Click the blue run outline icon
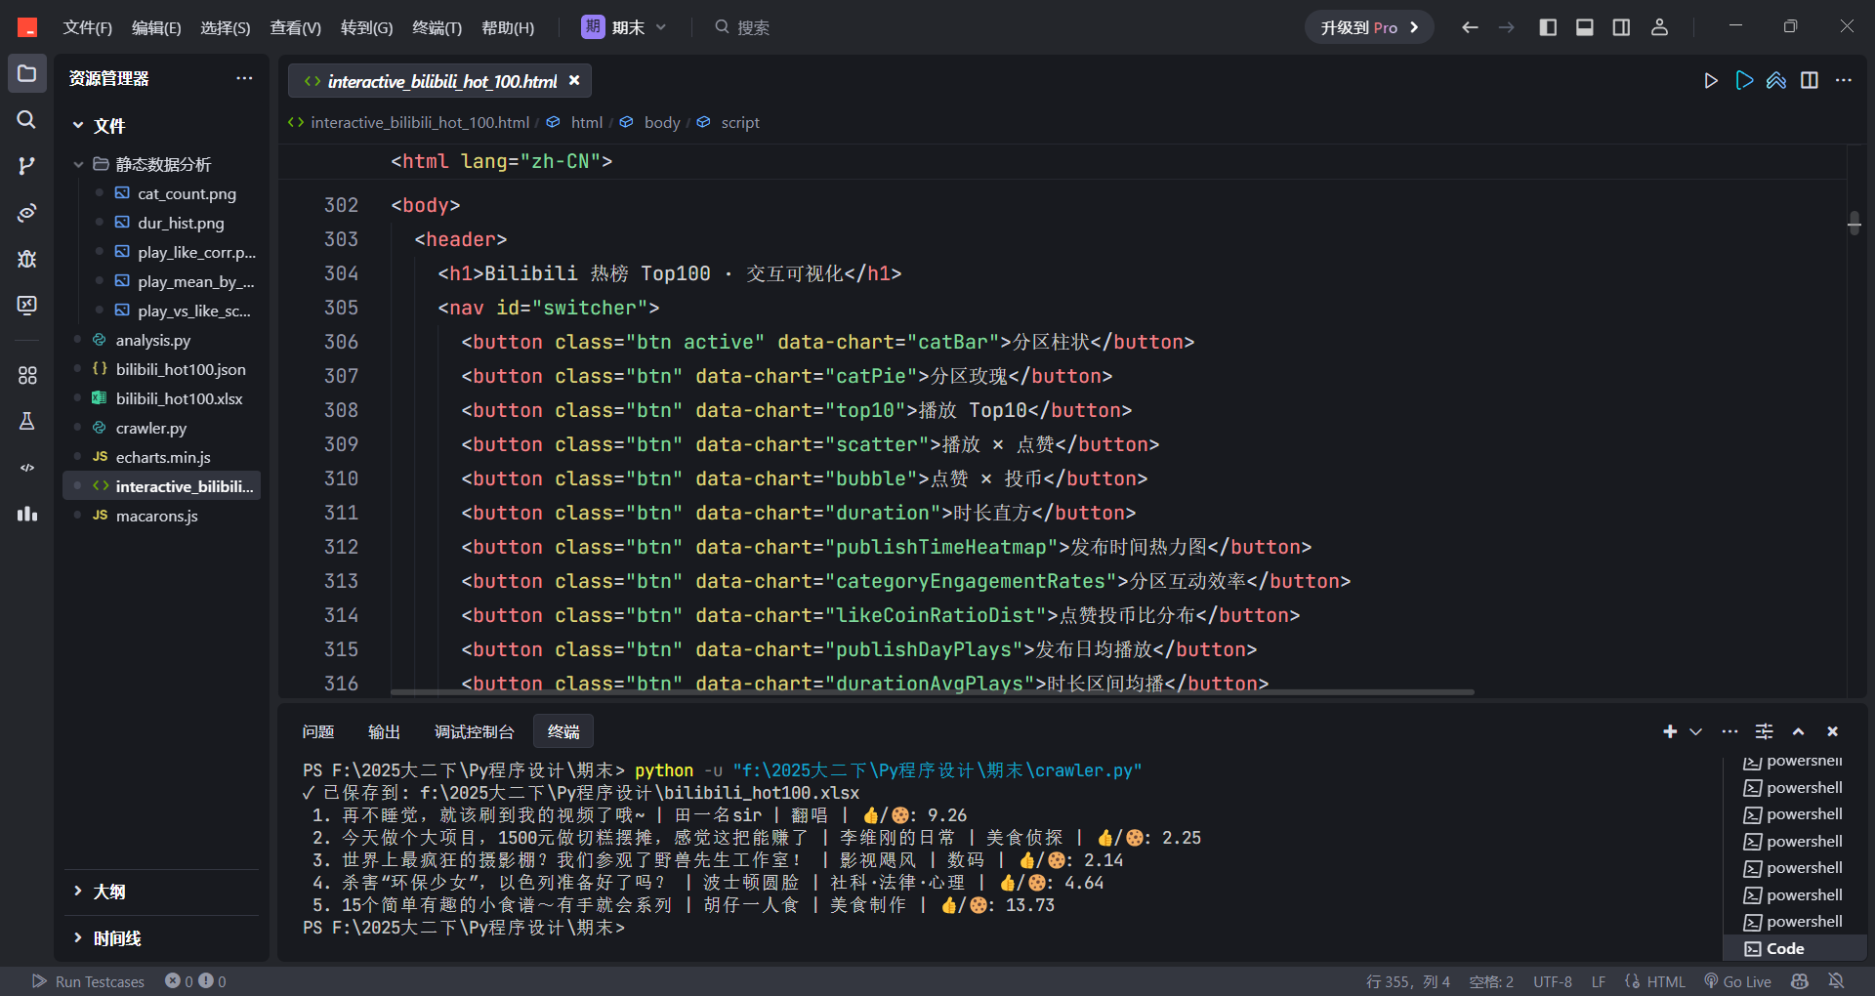This screenshot has width=1875, height=996. [x=1744, y=81]
